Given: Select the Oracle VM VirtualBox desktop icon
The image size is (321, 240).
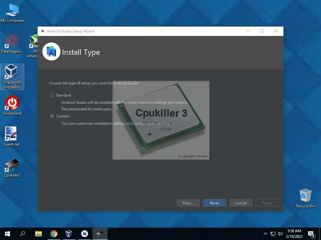Looking at the screenshot, I should [x=12, y=77].
